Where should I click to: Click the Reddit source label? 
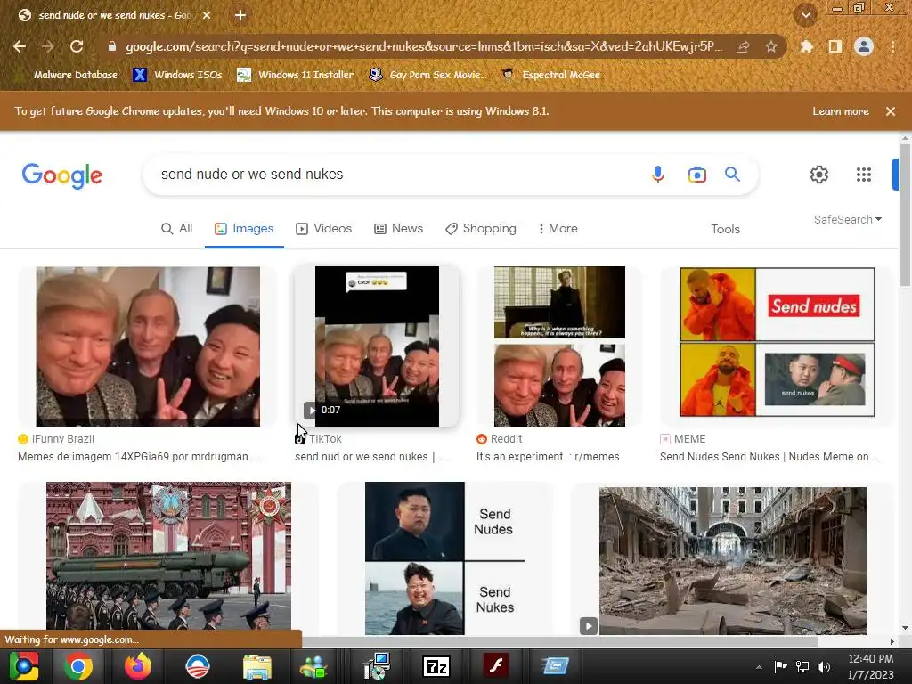(499, 439)
